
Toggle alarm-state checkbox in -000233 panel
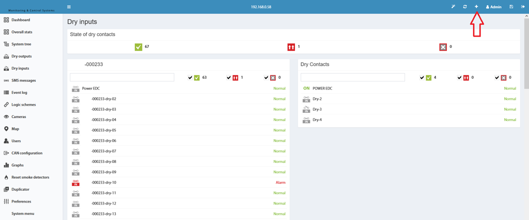229,77
